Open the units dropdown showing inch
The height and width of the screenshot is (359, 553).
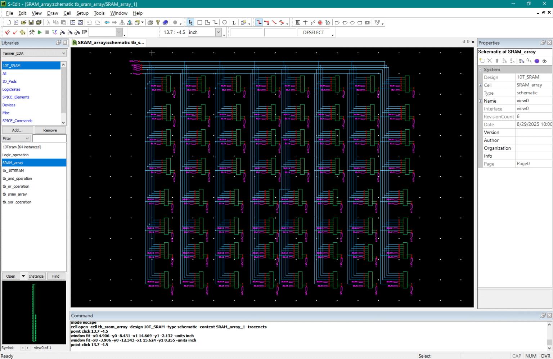click(x=219, y=32)
